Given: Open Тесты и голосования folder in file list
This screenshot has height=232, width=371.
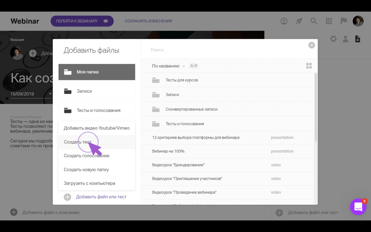Looking at the screenshot, I should tap(185, 123).
